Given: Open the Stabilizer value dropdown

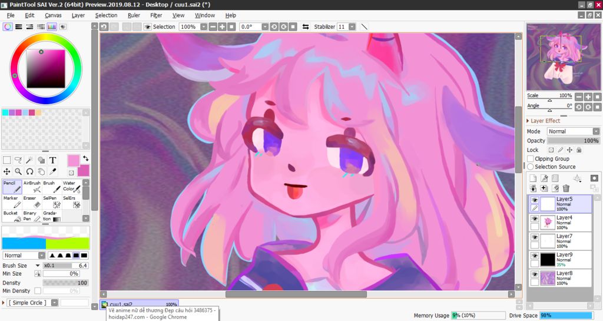Looking at the screenshot, I should pos(352,27).
